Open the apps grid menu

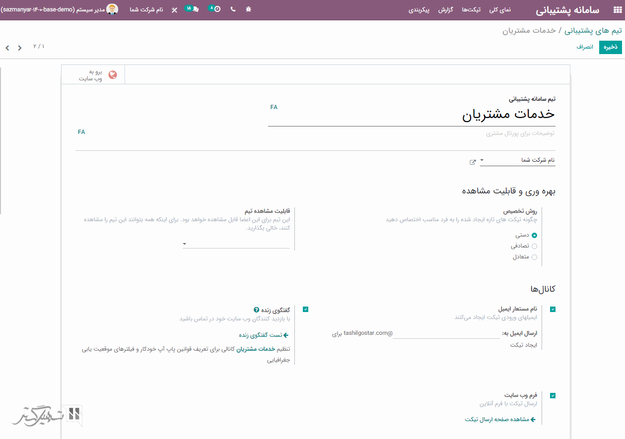pos(617,10)
